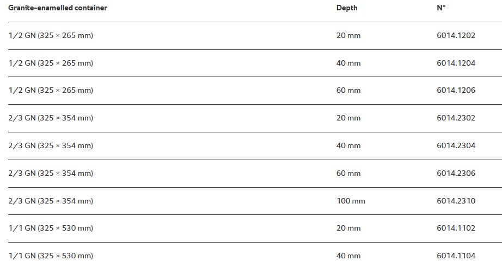Select article number 6014.1202
This screenshot has width=502, height=267.
(456, 36)
